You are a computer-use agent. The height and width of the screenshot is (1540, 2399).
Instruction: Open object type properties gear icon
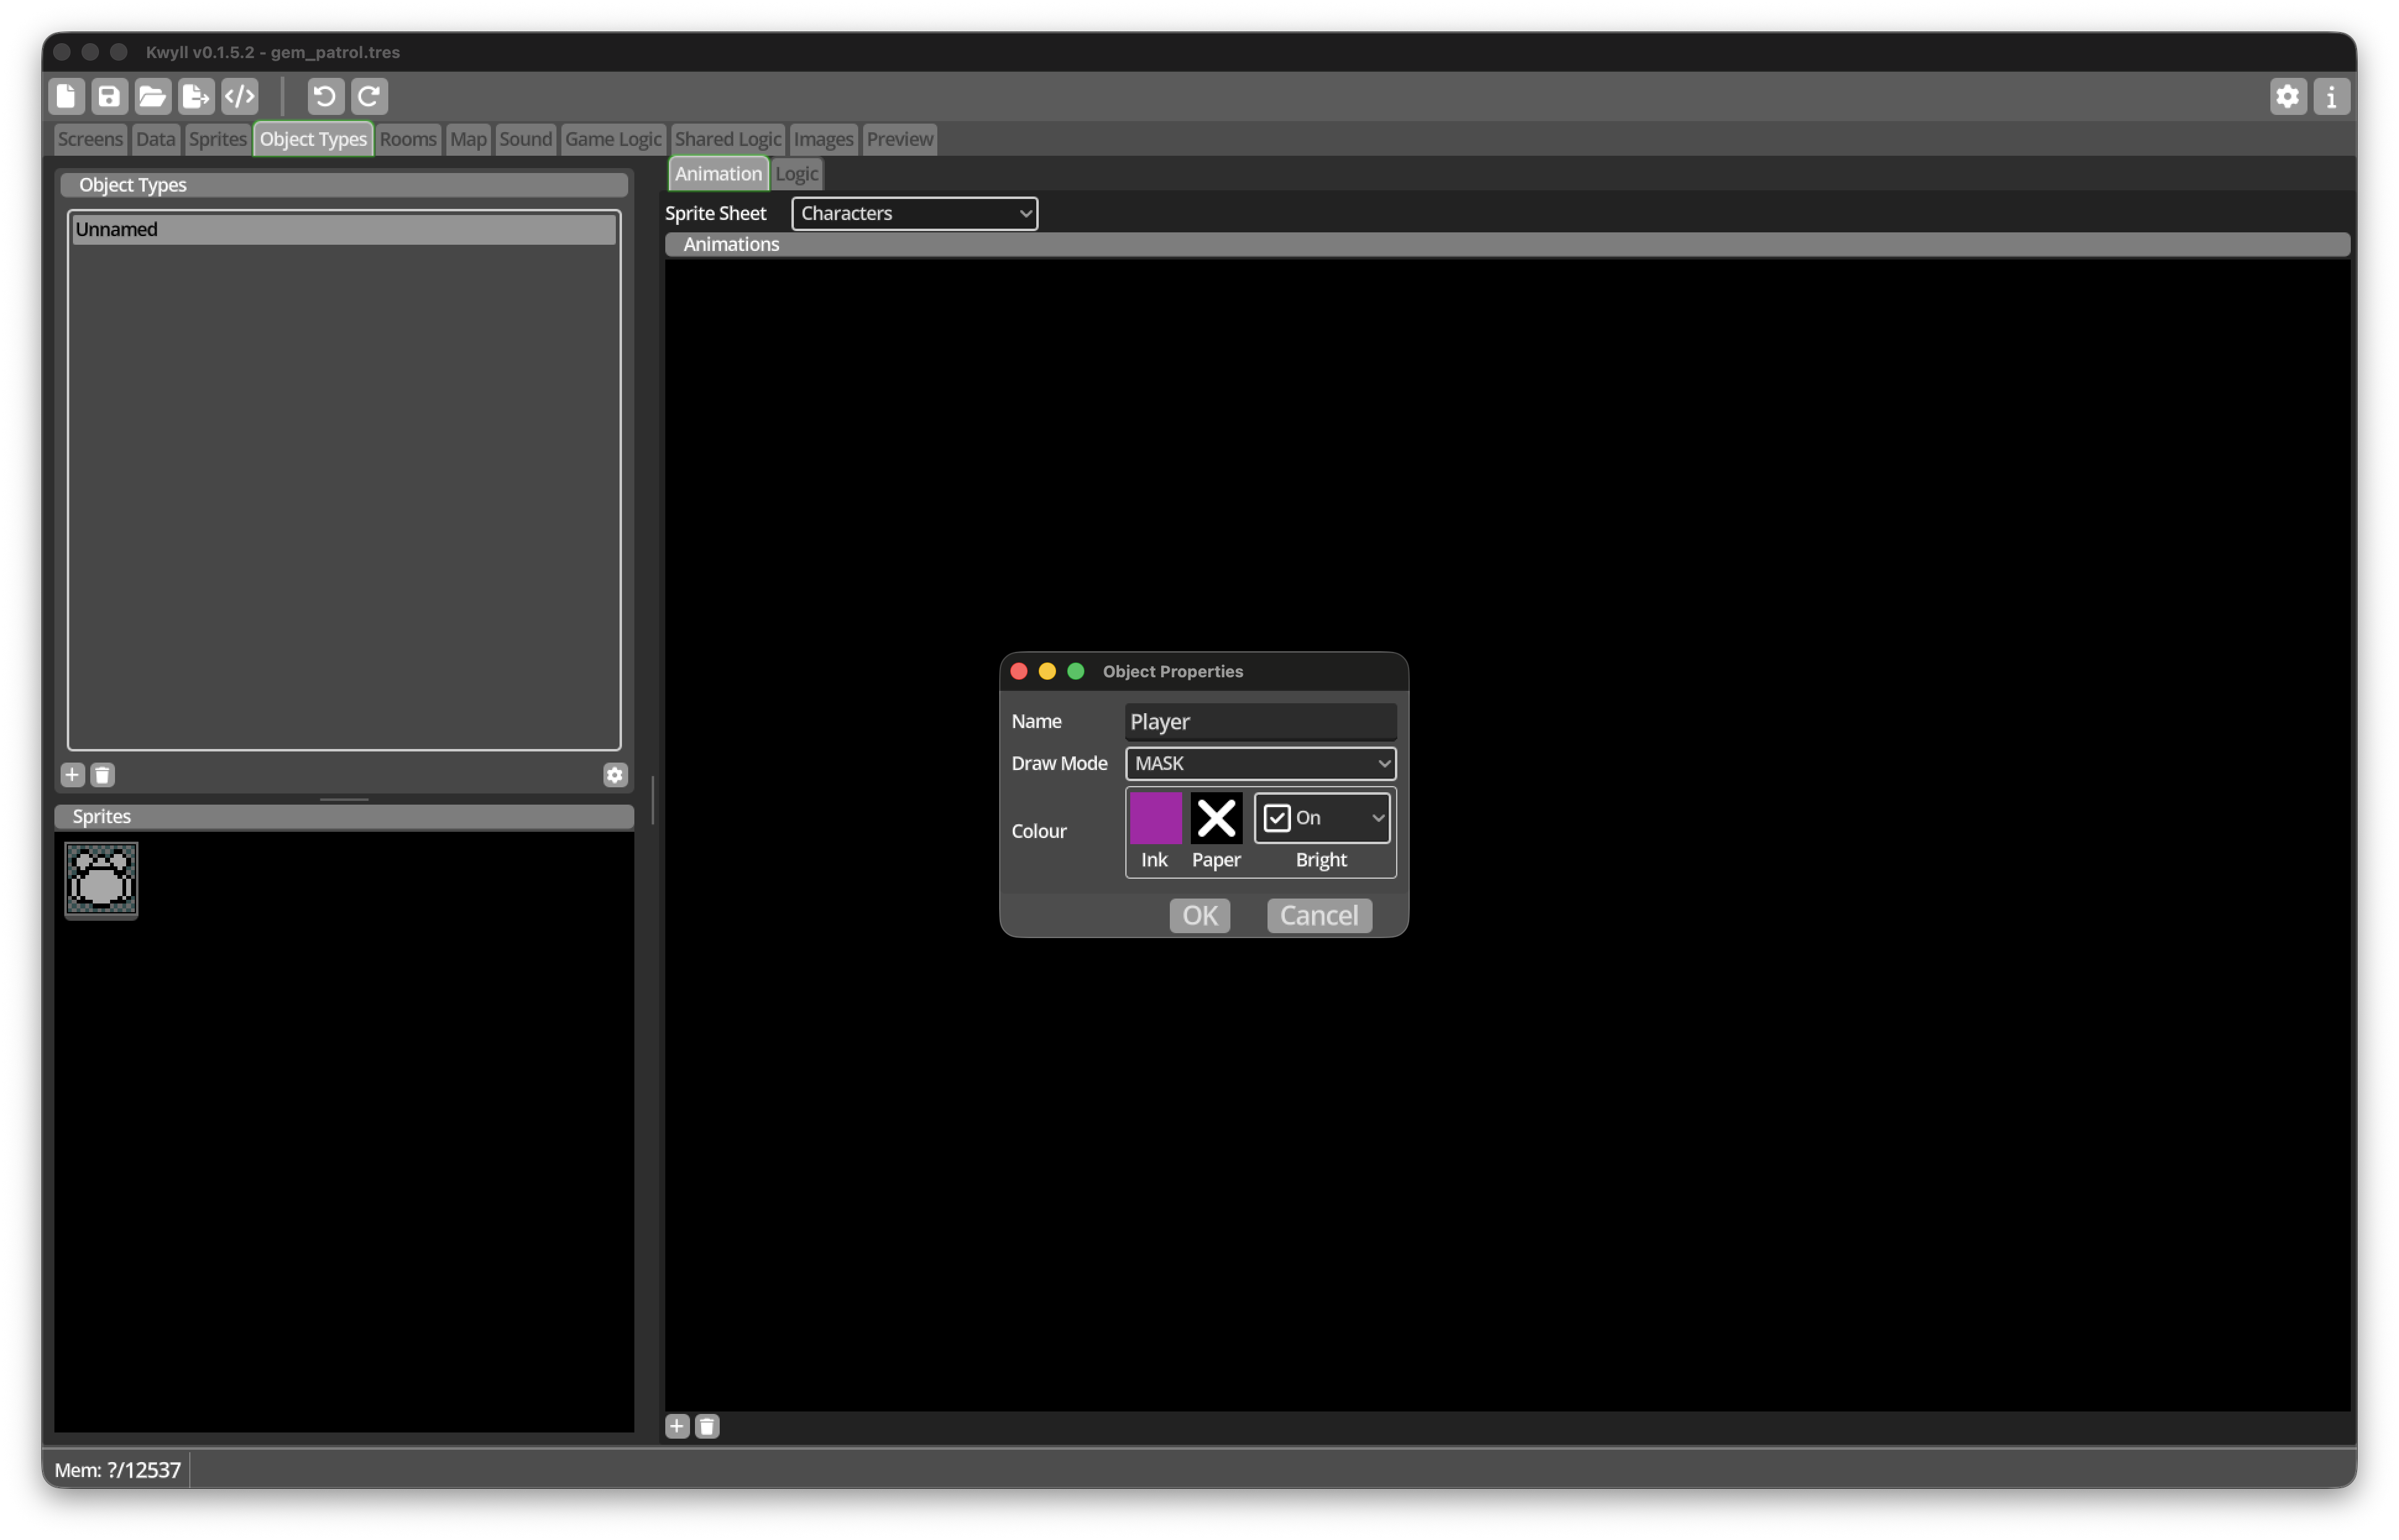(615, 775)
